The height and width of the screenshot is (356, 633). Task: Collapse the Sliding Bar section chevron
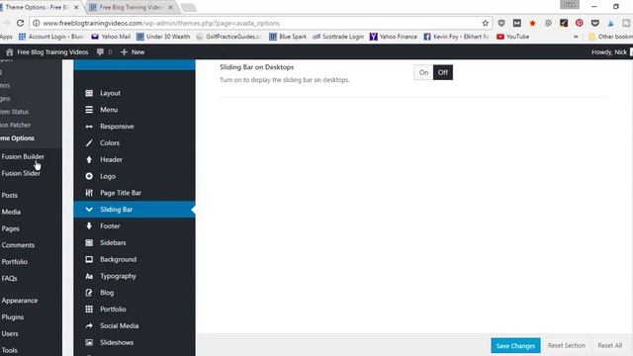[89, 210]
